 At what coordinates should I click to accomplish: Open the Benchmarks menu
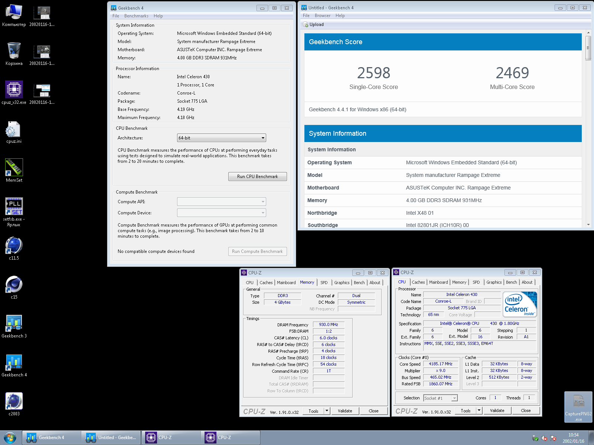pyautogui.click(x=136, y=16)
